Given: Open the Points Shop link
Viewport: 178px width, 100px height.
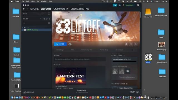Looking at the screenshot, I should click(104, 50).
